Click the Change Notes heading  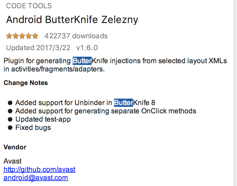(x=26, y=83)
